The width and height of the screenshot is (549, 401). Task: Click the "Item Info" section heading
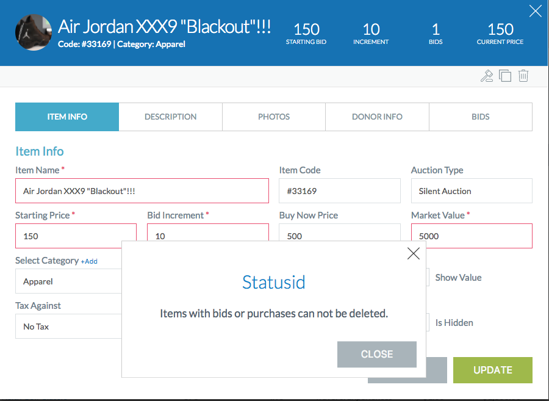(40, 151)
